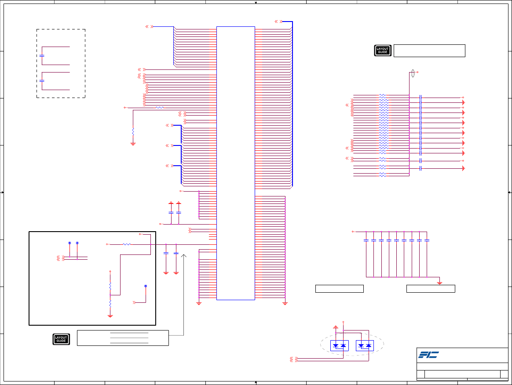The image size is (512, 385).
Task: Select lone test point in thick-bordered box
Action: (x=146, y=286)
